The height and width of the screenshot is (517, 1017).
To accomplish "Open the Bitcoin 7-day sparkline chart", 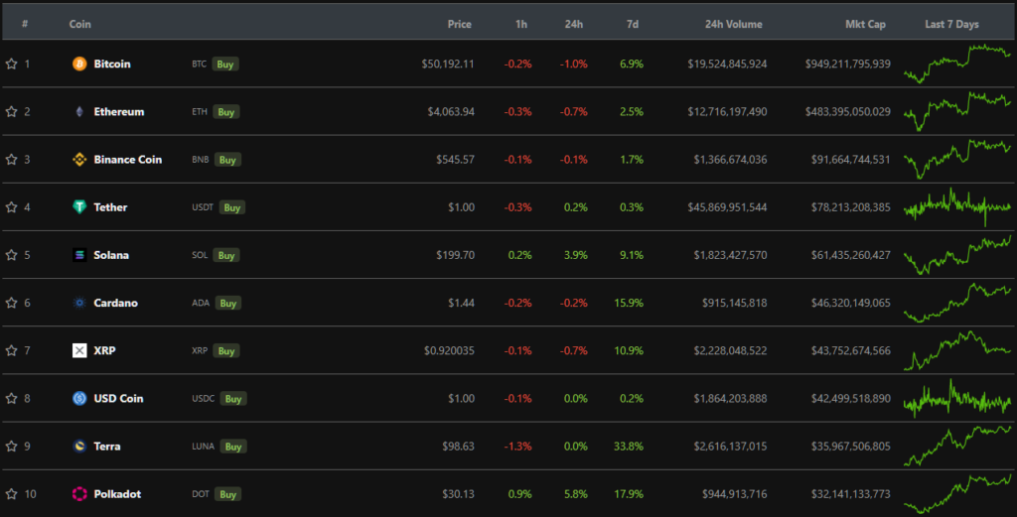I will (956, 64).
